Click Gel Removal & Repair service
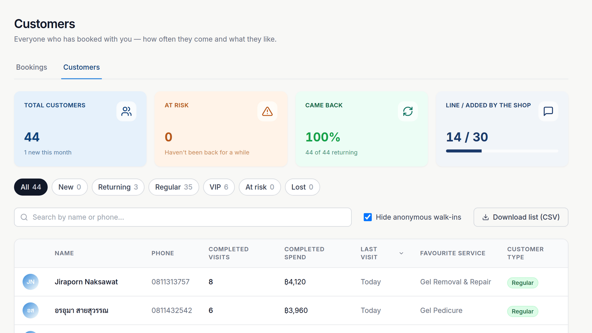This screenshot has height=333, width=592. [455, 282]
